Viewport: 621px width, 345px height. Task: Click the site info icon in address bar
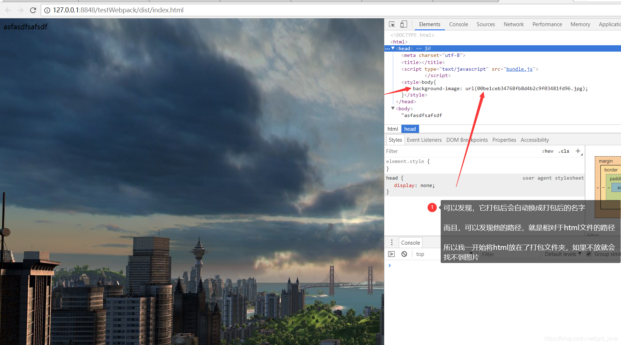[47, 10]
